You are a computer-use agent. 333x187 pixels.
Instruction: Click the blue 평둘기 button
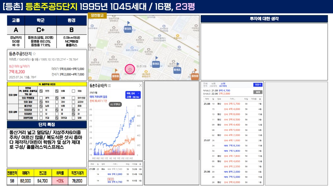[258, 85]
